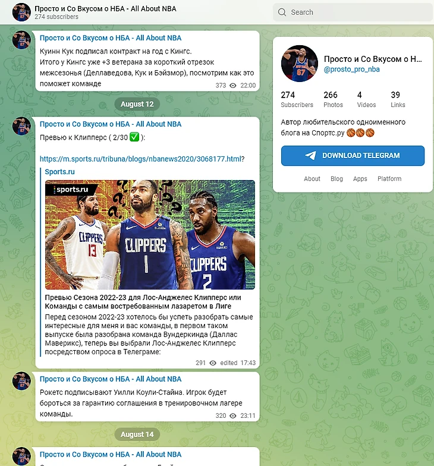This screenshot has width=434, height=466.
Task: Click the Telegram paper plane icon
Action: [310, 156]
